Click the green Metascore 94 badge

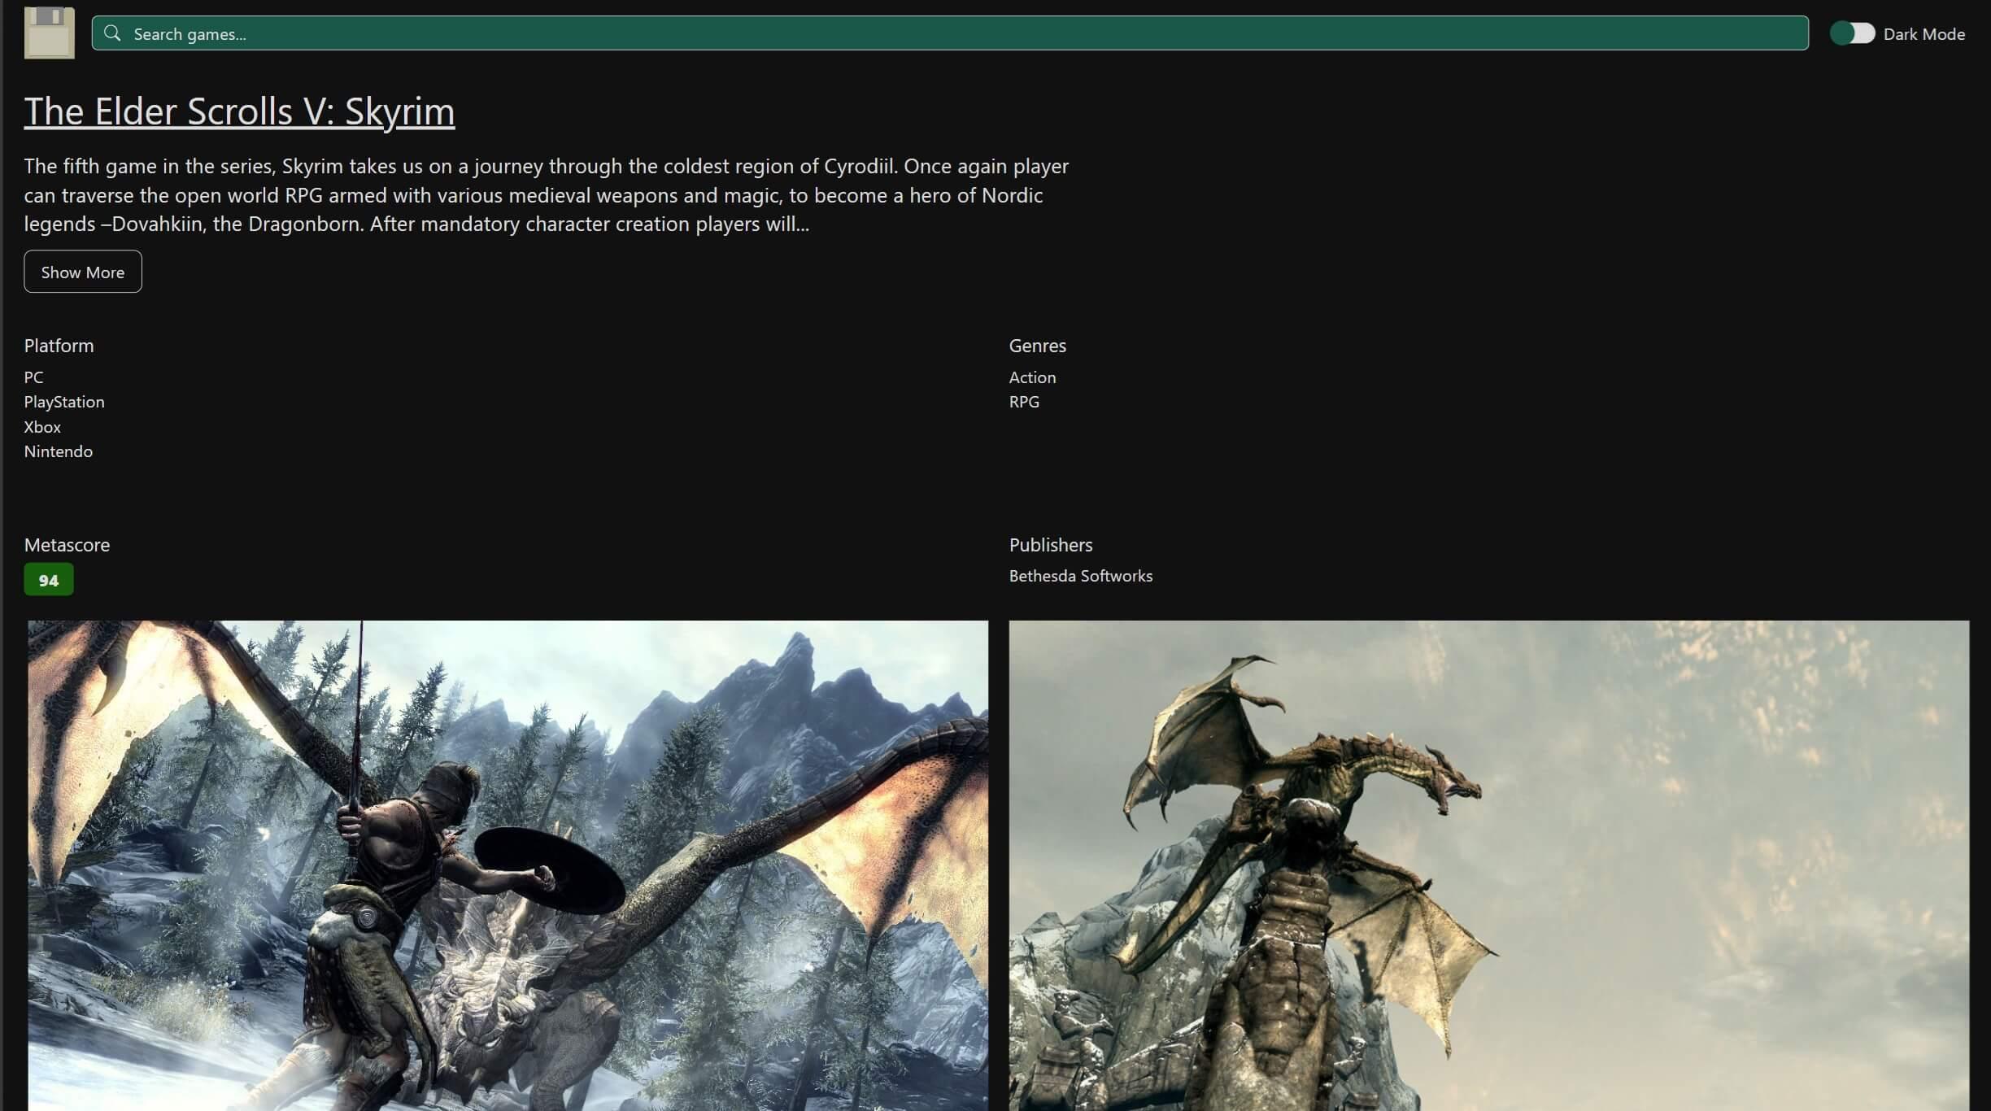coord(48,579)
